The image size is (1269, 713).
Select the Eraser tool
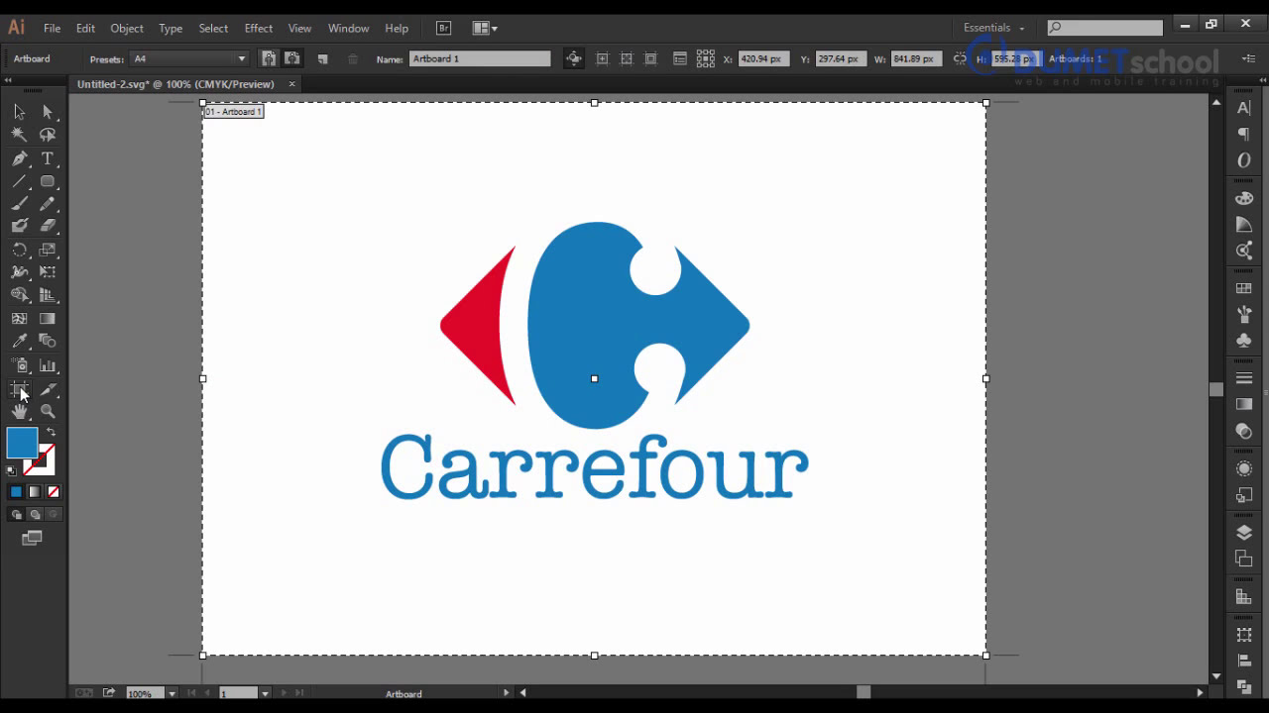pos(47,226)
